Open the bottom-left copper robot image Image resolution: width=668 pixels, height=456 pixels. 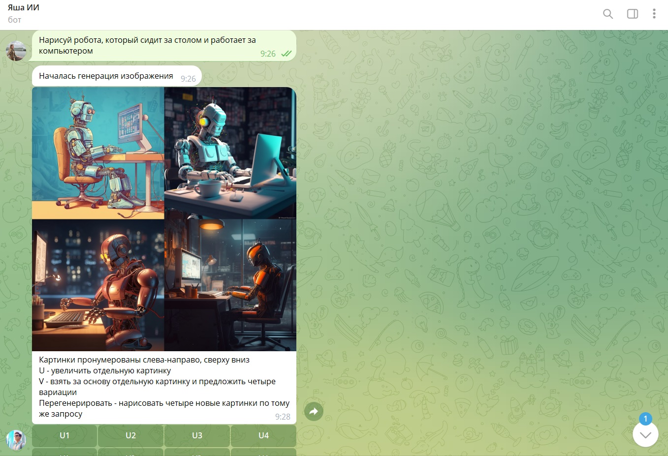click(x=98, y=285)
